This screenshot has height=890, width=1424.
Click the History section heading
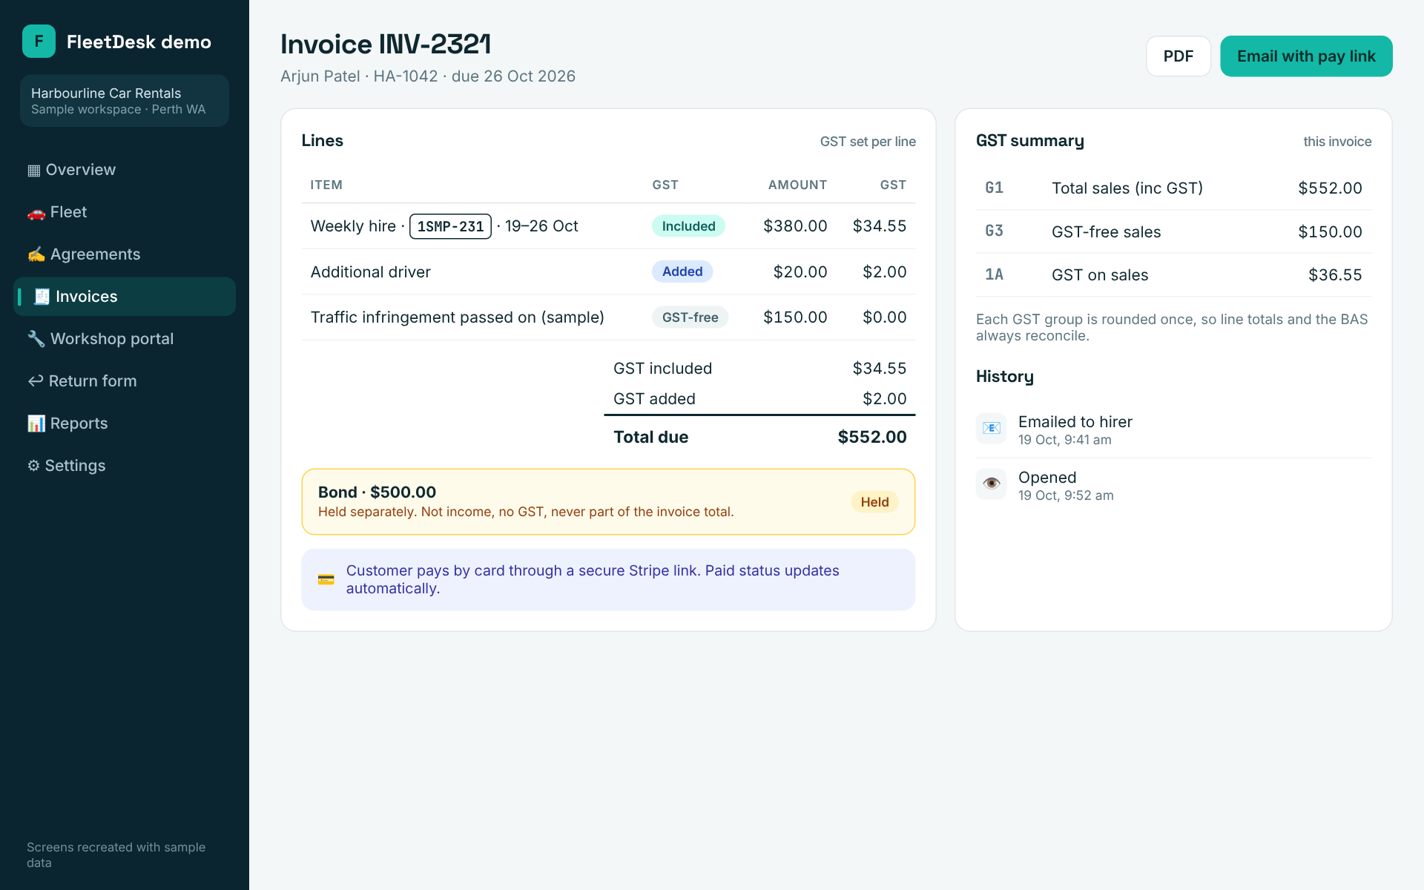(x=1004, y=377)
